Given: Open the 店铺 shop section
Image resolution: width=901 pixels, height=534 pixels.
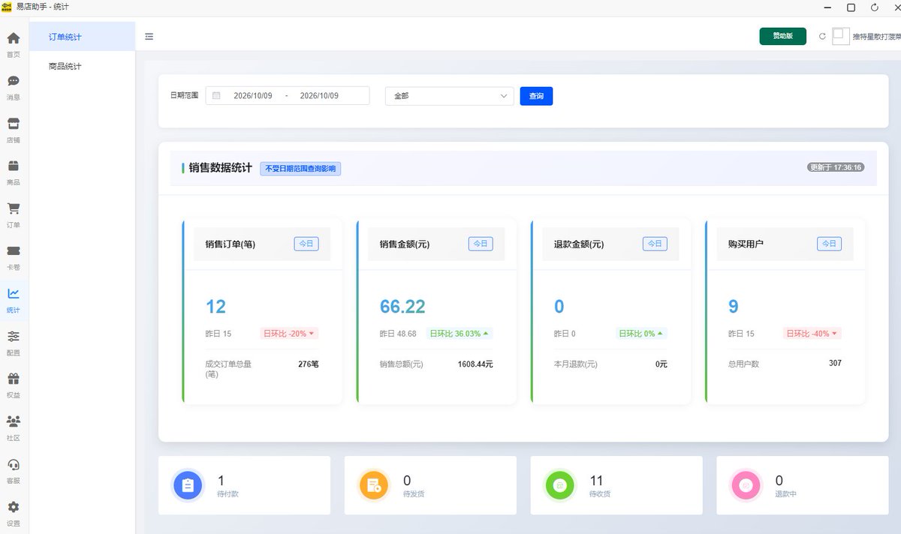Looking at the screenshot, I should point(14,130).
